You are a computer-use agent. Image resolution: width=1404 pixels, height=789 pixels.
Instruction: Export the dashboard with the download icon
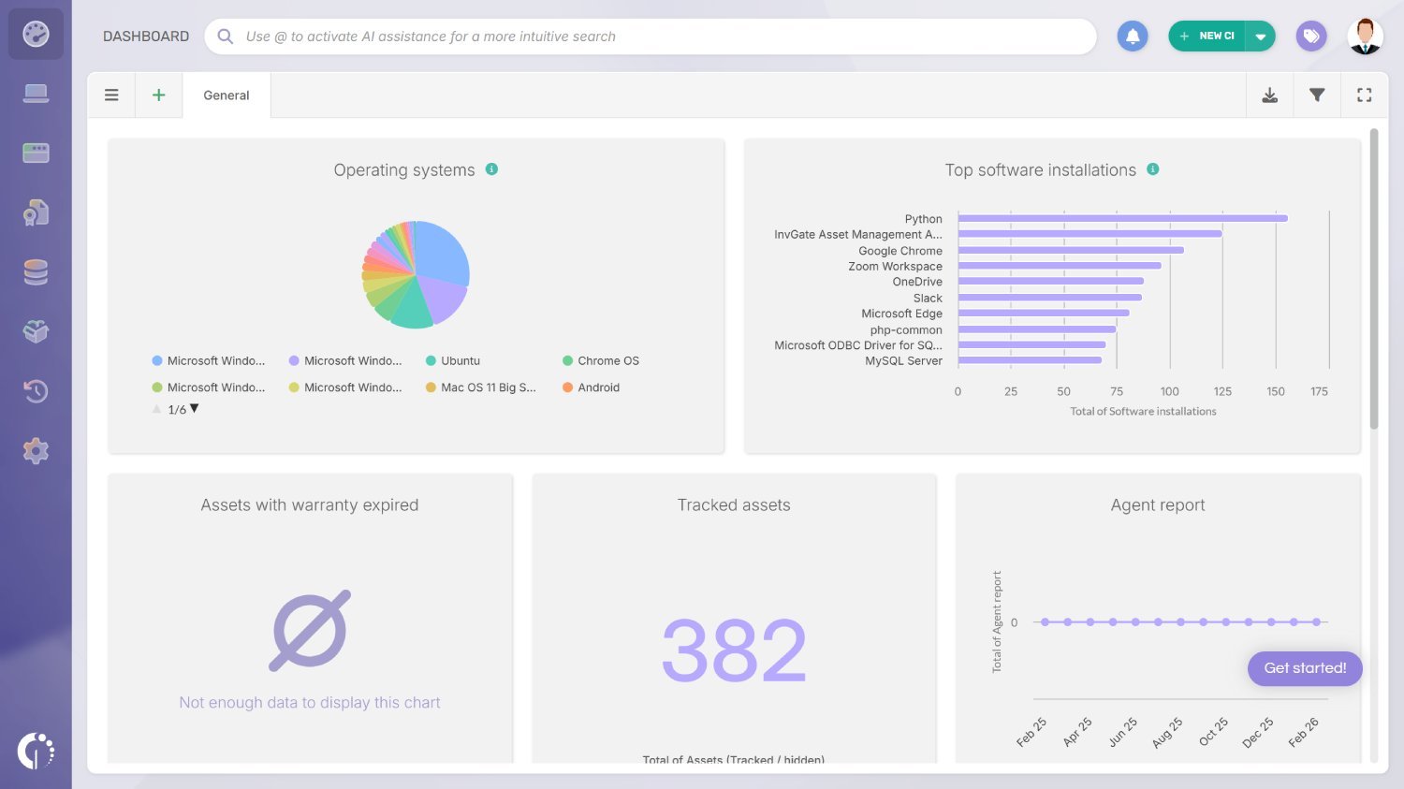coord(1269,95)
